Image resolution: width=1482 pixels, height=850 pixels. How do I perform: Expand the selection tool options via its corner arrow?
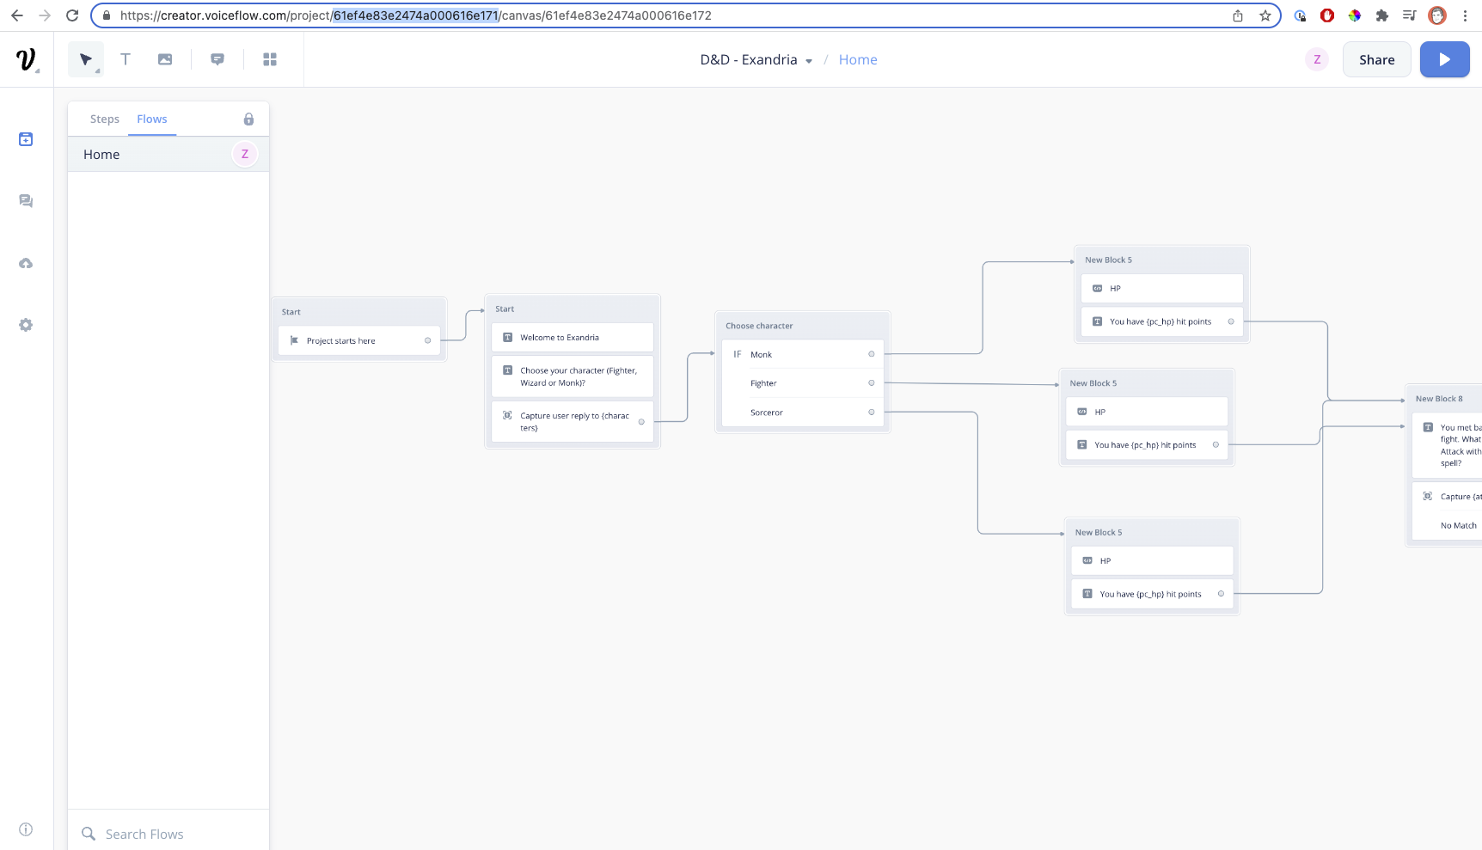(97, 69)
